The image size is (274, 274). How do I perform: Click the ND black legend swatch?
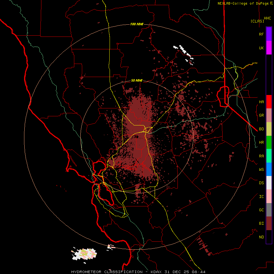pyautogui.click(x=269, y=237)
